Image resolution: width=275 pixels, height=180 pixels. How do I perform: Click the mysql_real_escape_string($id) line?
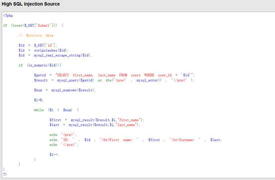coord(55,55)
